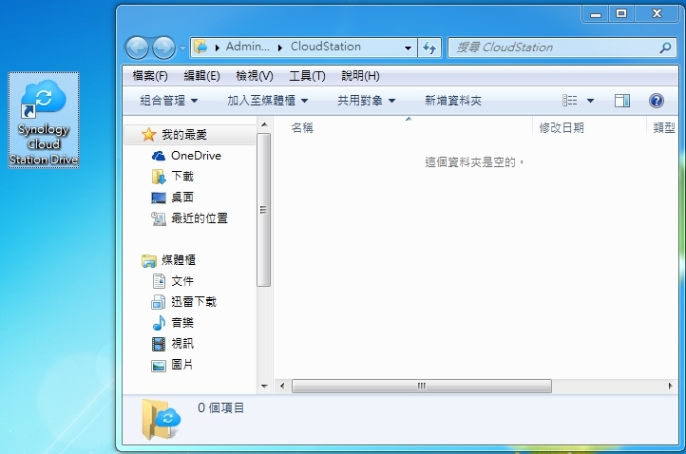
Task: Select 視訊 library in navigation pane
Action: pyautogui.click(x=182, y=344)
